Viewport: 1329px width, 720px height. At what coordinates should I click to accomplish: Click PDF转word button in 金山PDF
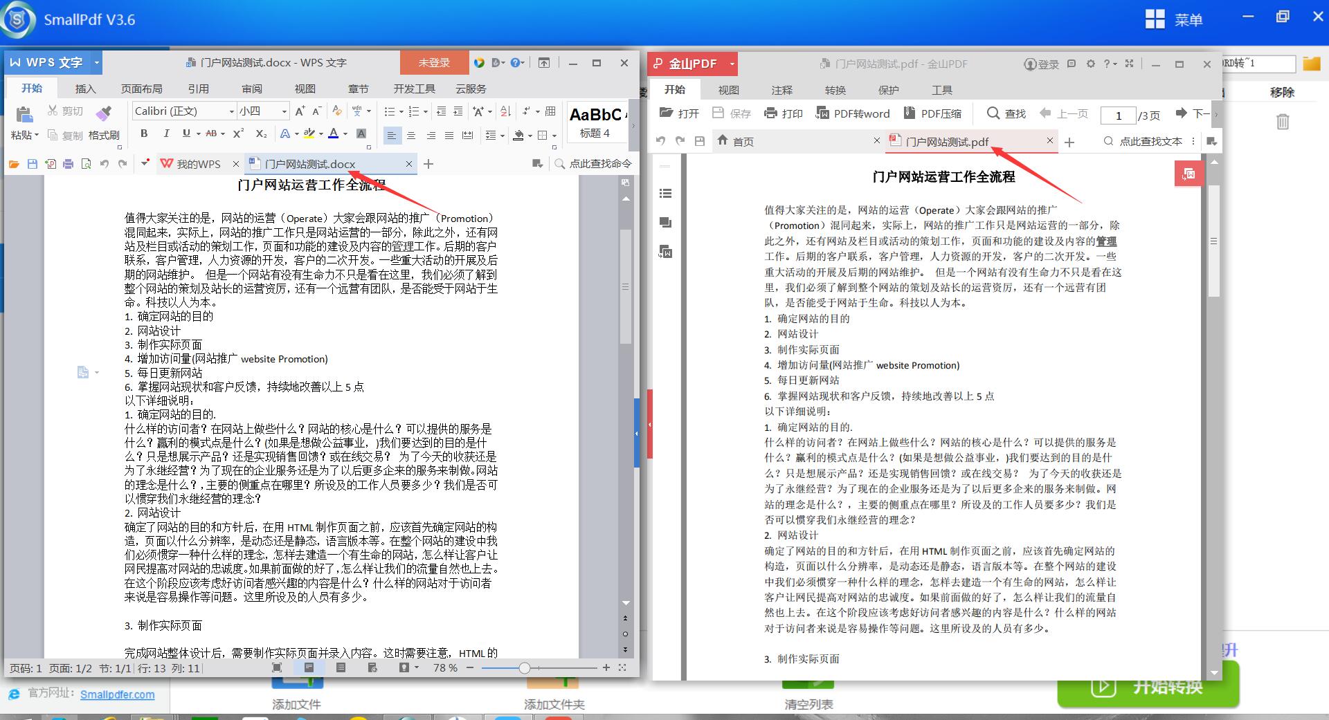point(853,113)
